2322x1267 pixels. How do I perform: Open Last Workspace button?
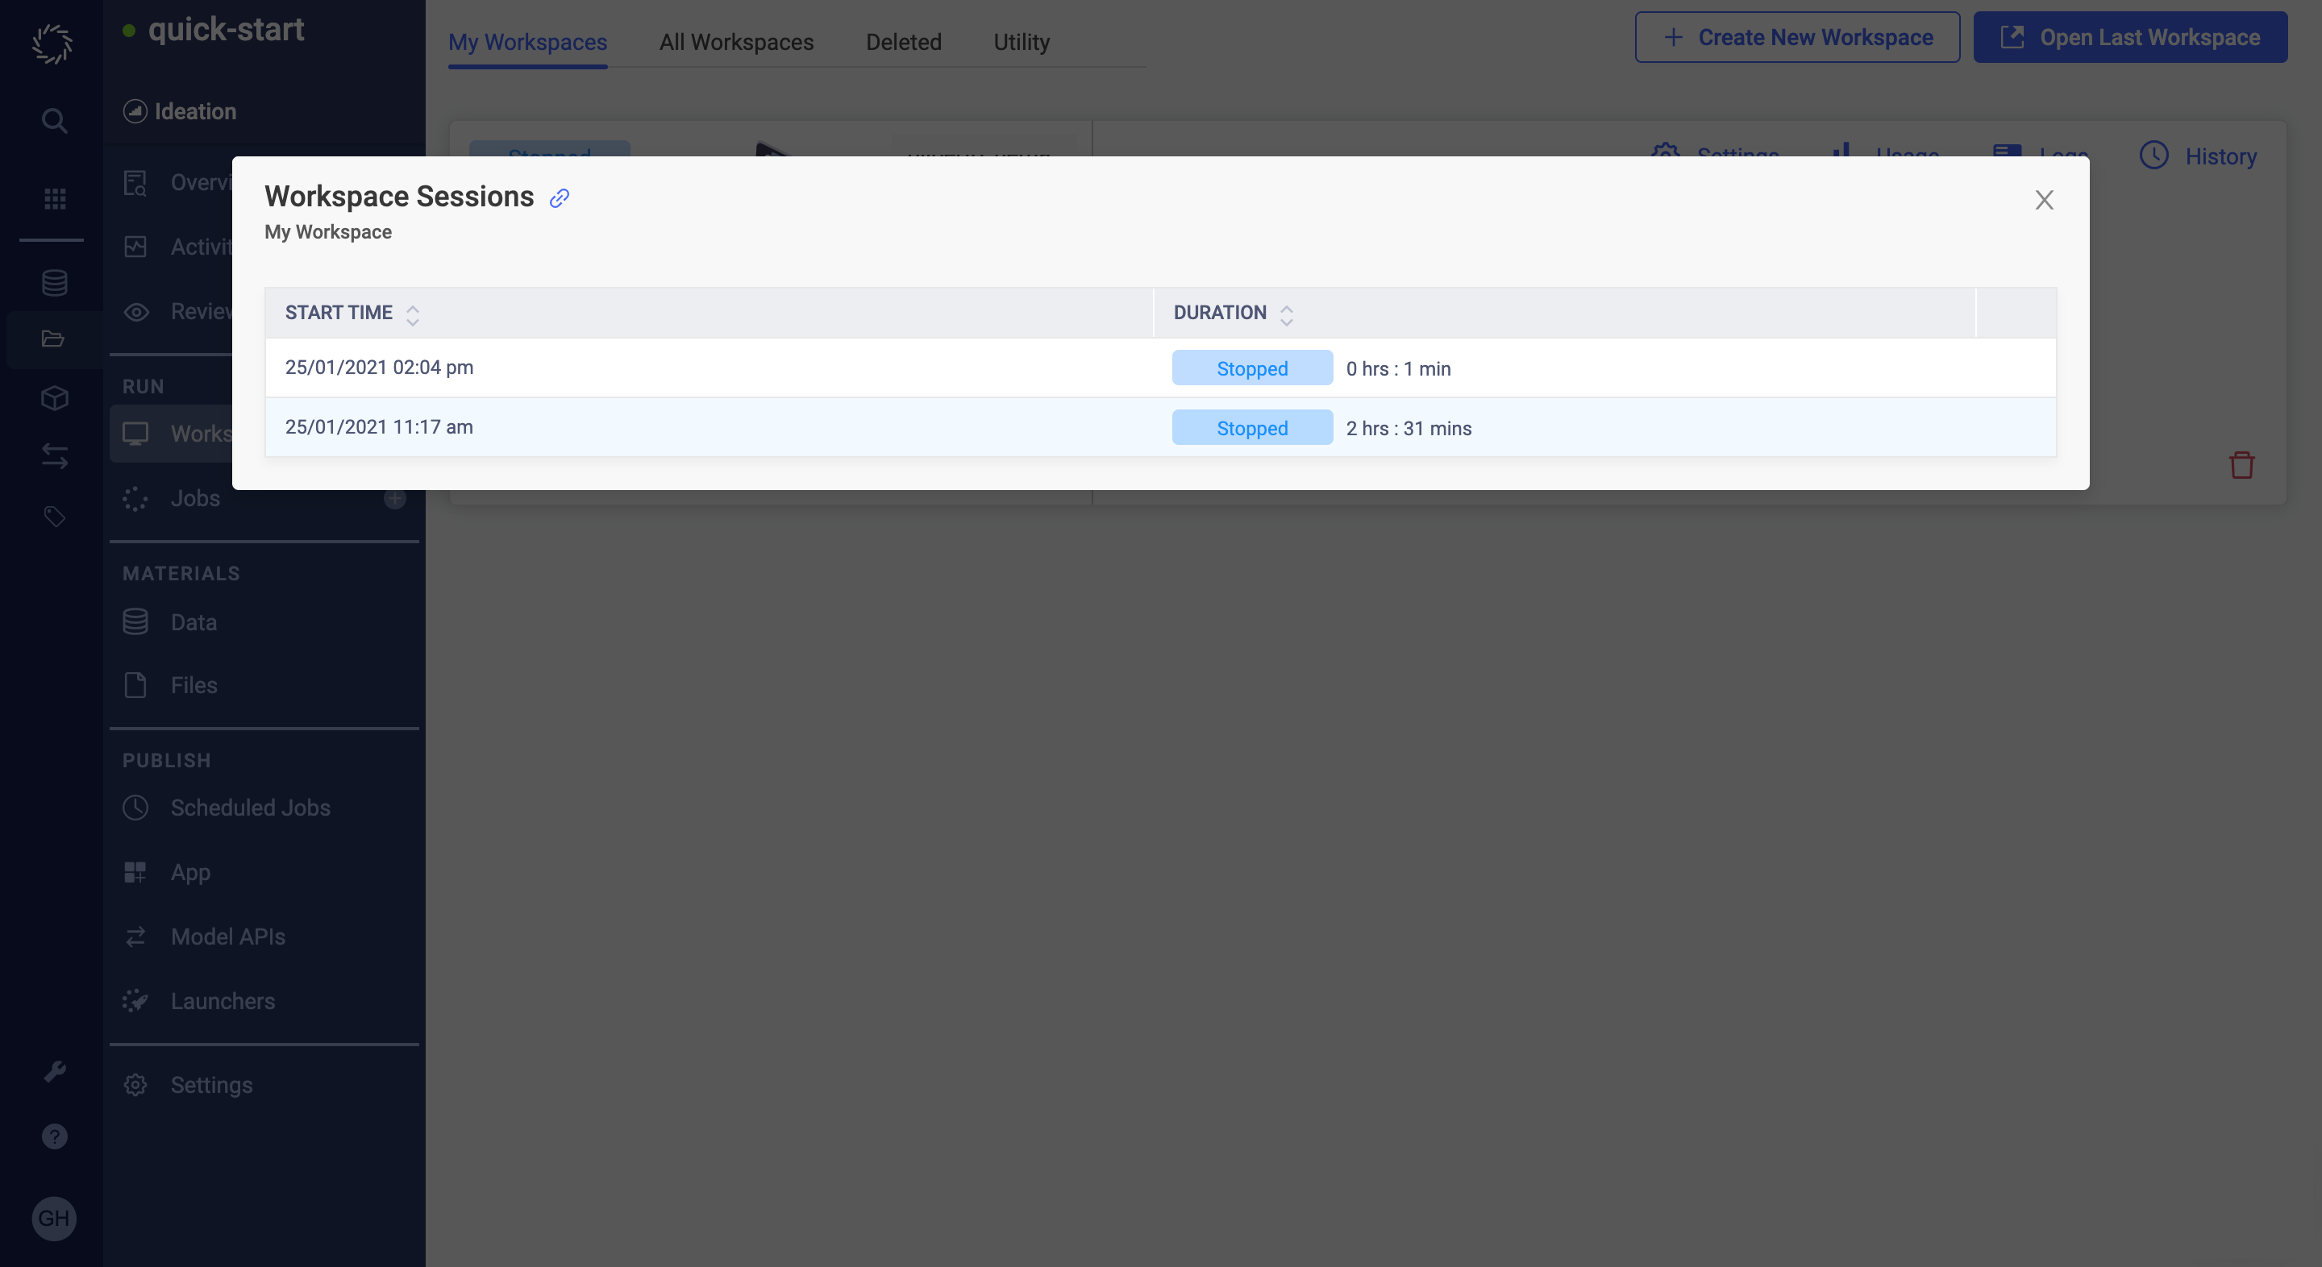[2130, 36]
